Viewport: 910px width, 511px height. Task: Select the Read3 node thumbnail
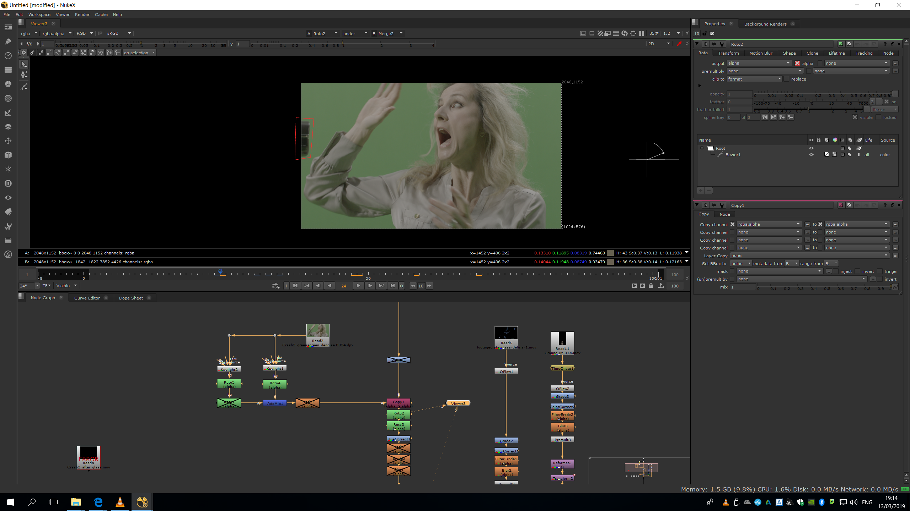coord(317,331)
